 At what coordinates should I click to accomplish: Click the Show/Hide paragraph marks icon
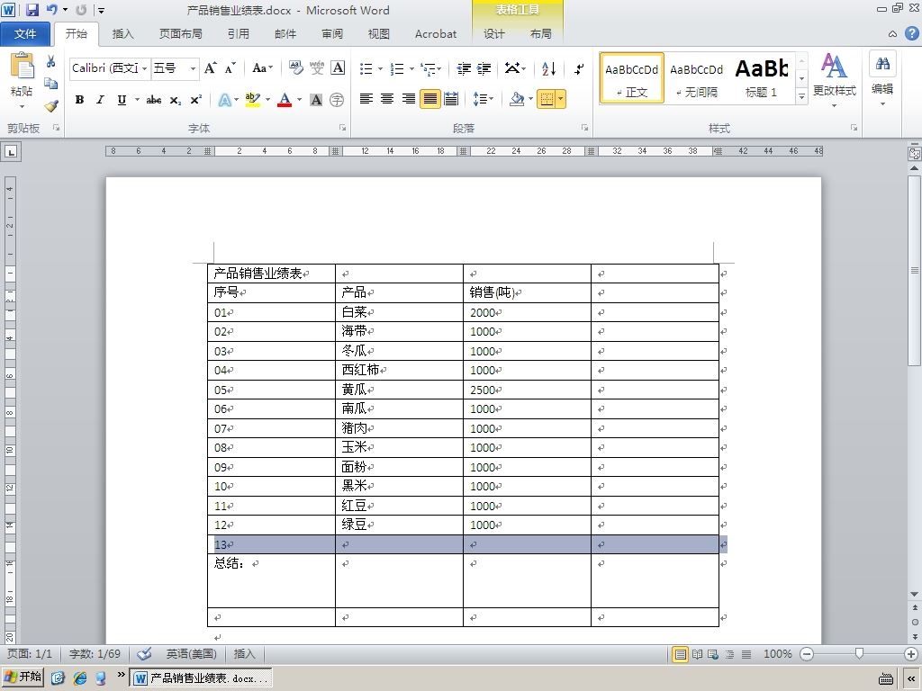pyautogui.click(x=579, y=68)
